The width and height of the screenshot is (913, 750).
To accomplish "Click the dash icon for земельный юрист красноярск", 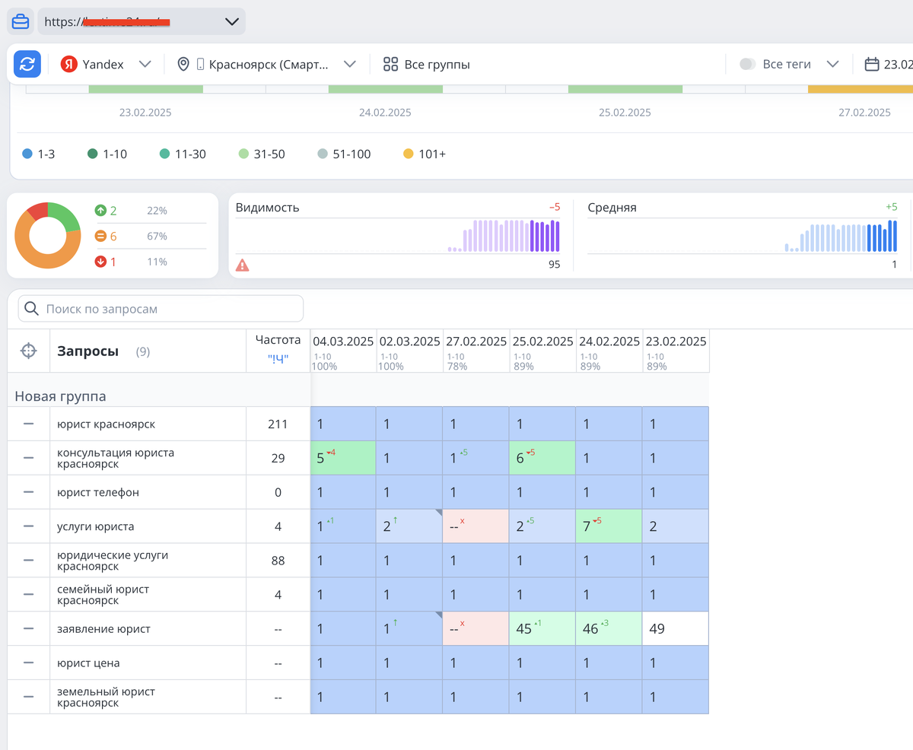I will click(x=28, y=697).
